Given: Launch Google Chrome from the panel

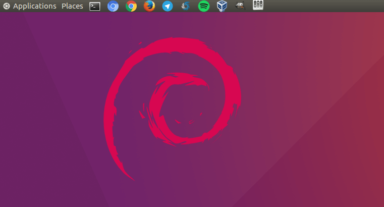Looking at the screenshot, I should click(131, 6).
